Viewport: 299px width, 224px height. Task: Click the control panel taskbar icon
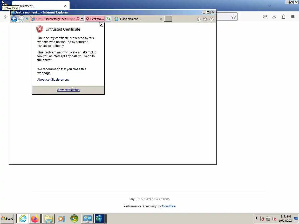(x=87, y=219)
